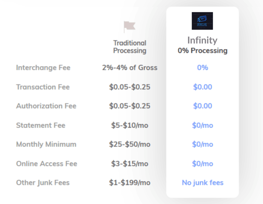Viewport: 263px width, 204px height.
Task: Select the $1-$199/mo junk fees value
Action: pos(130,183)
